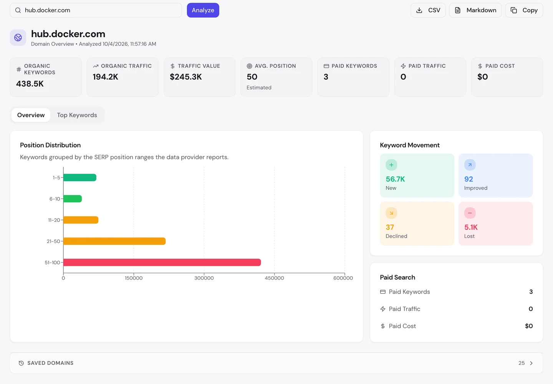The height and width of the screenshot is (384, 553).
Task: Click the 37 Declined keywords value
Action: (x=390, y=227)
